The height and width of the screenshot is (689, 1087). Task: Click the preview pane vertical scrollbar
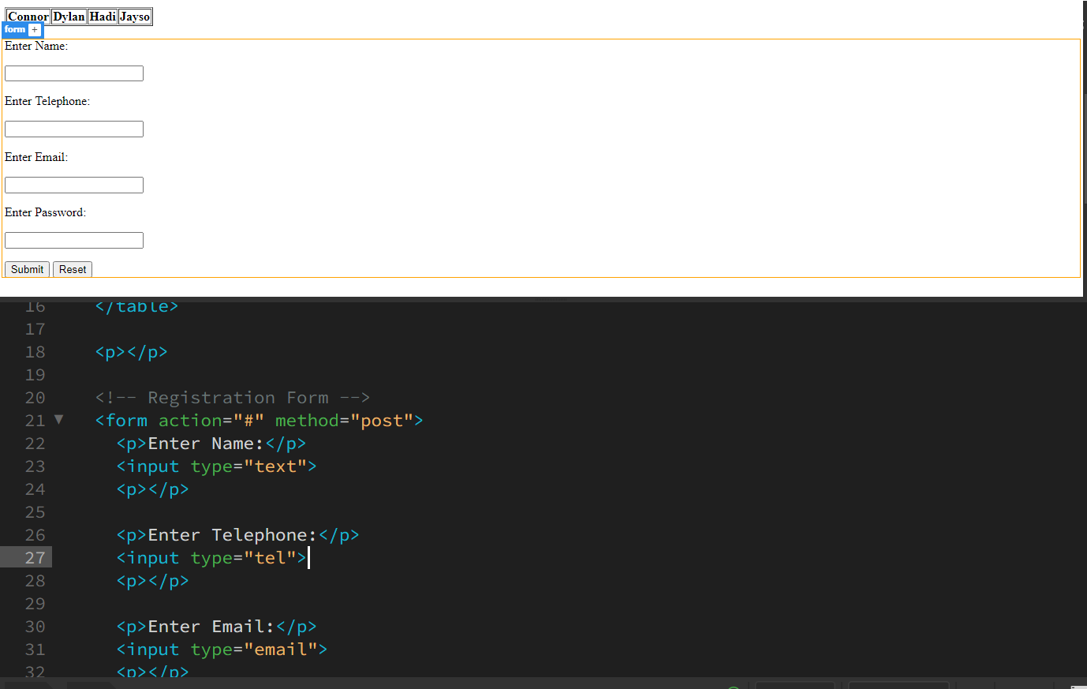[x=1085, y=148]
